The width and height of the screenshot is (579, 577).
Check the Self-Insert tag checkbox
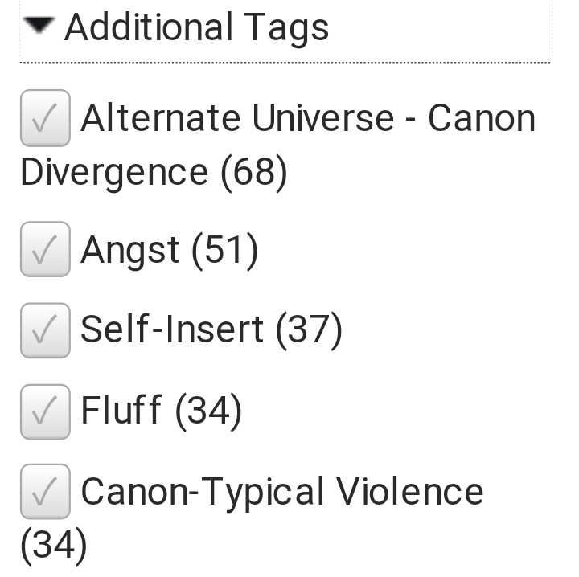[45, 329]
